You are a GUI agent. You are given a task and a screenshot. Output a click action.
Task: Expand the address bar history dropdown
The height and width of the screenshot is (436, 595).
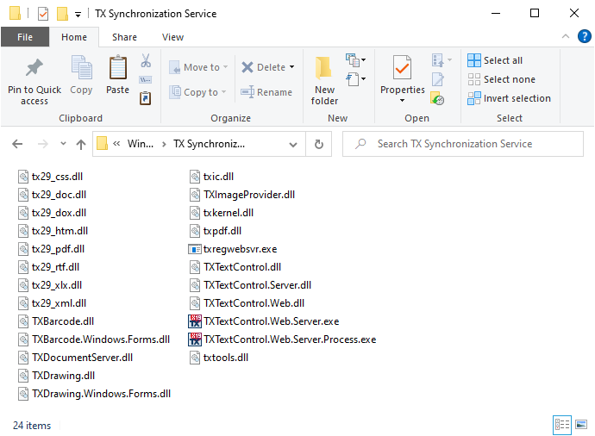click(293, 145)
